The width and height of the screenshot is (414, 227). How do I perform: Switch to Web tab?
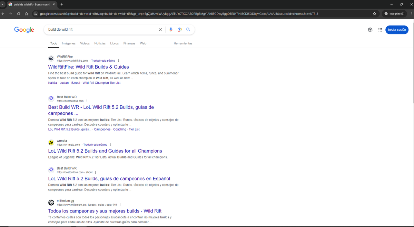pos(143,43)
